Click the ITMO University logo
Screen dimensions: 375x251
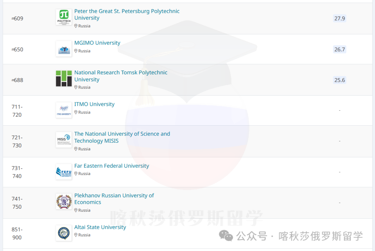tap(64, 110)
